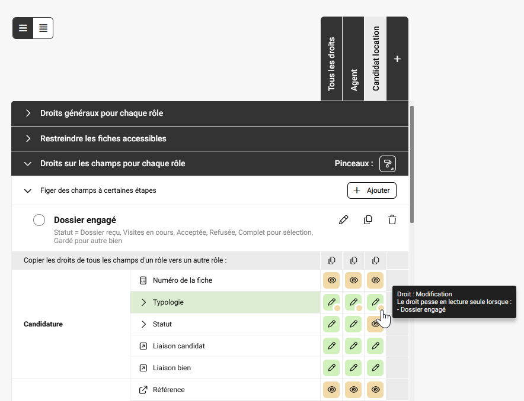This screenshot has width=524, height=401.
Task: Click the Liaison bien field label
Action: pos(172,368)
